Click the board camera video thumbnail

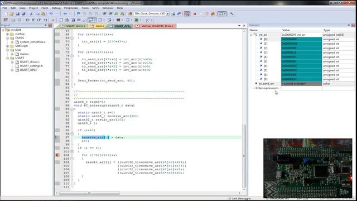307,168
